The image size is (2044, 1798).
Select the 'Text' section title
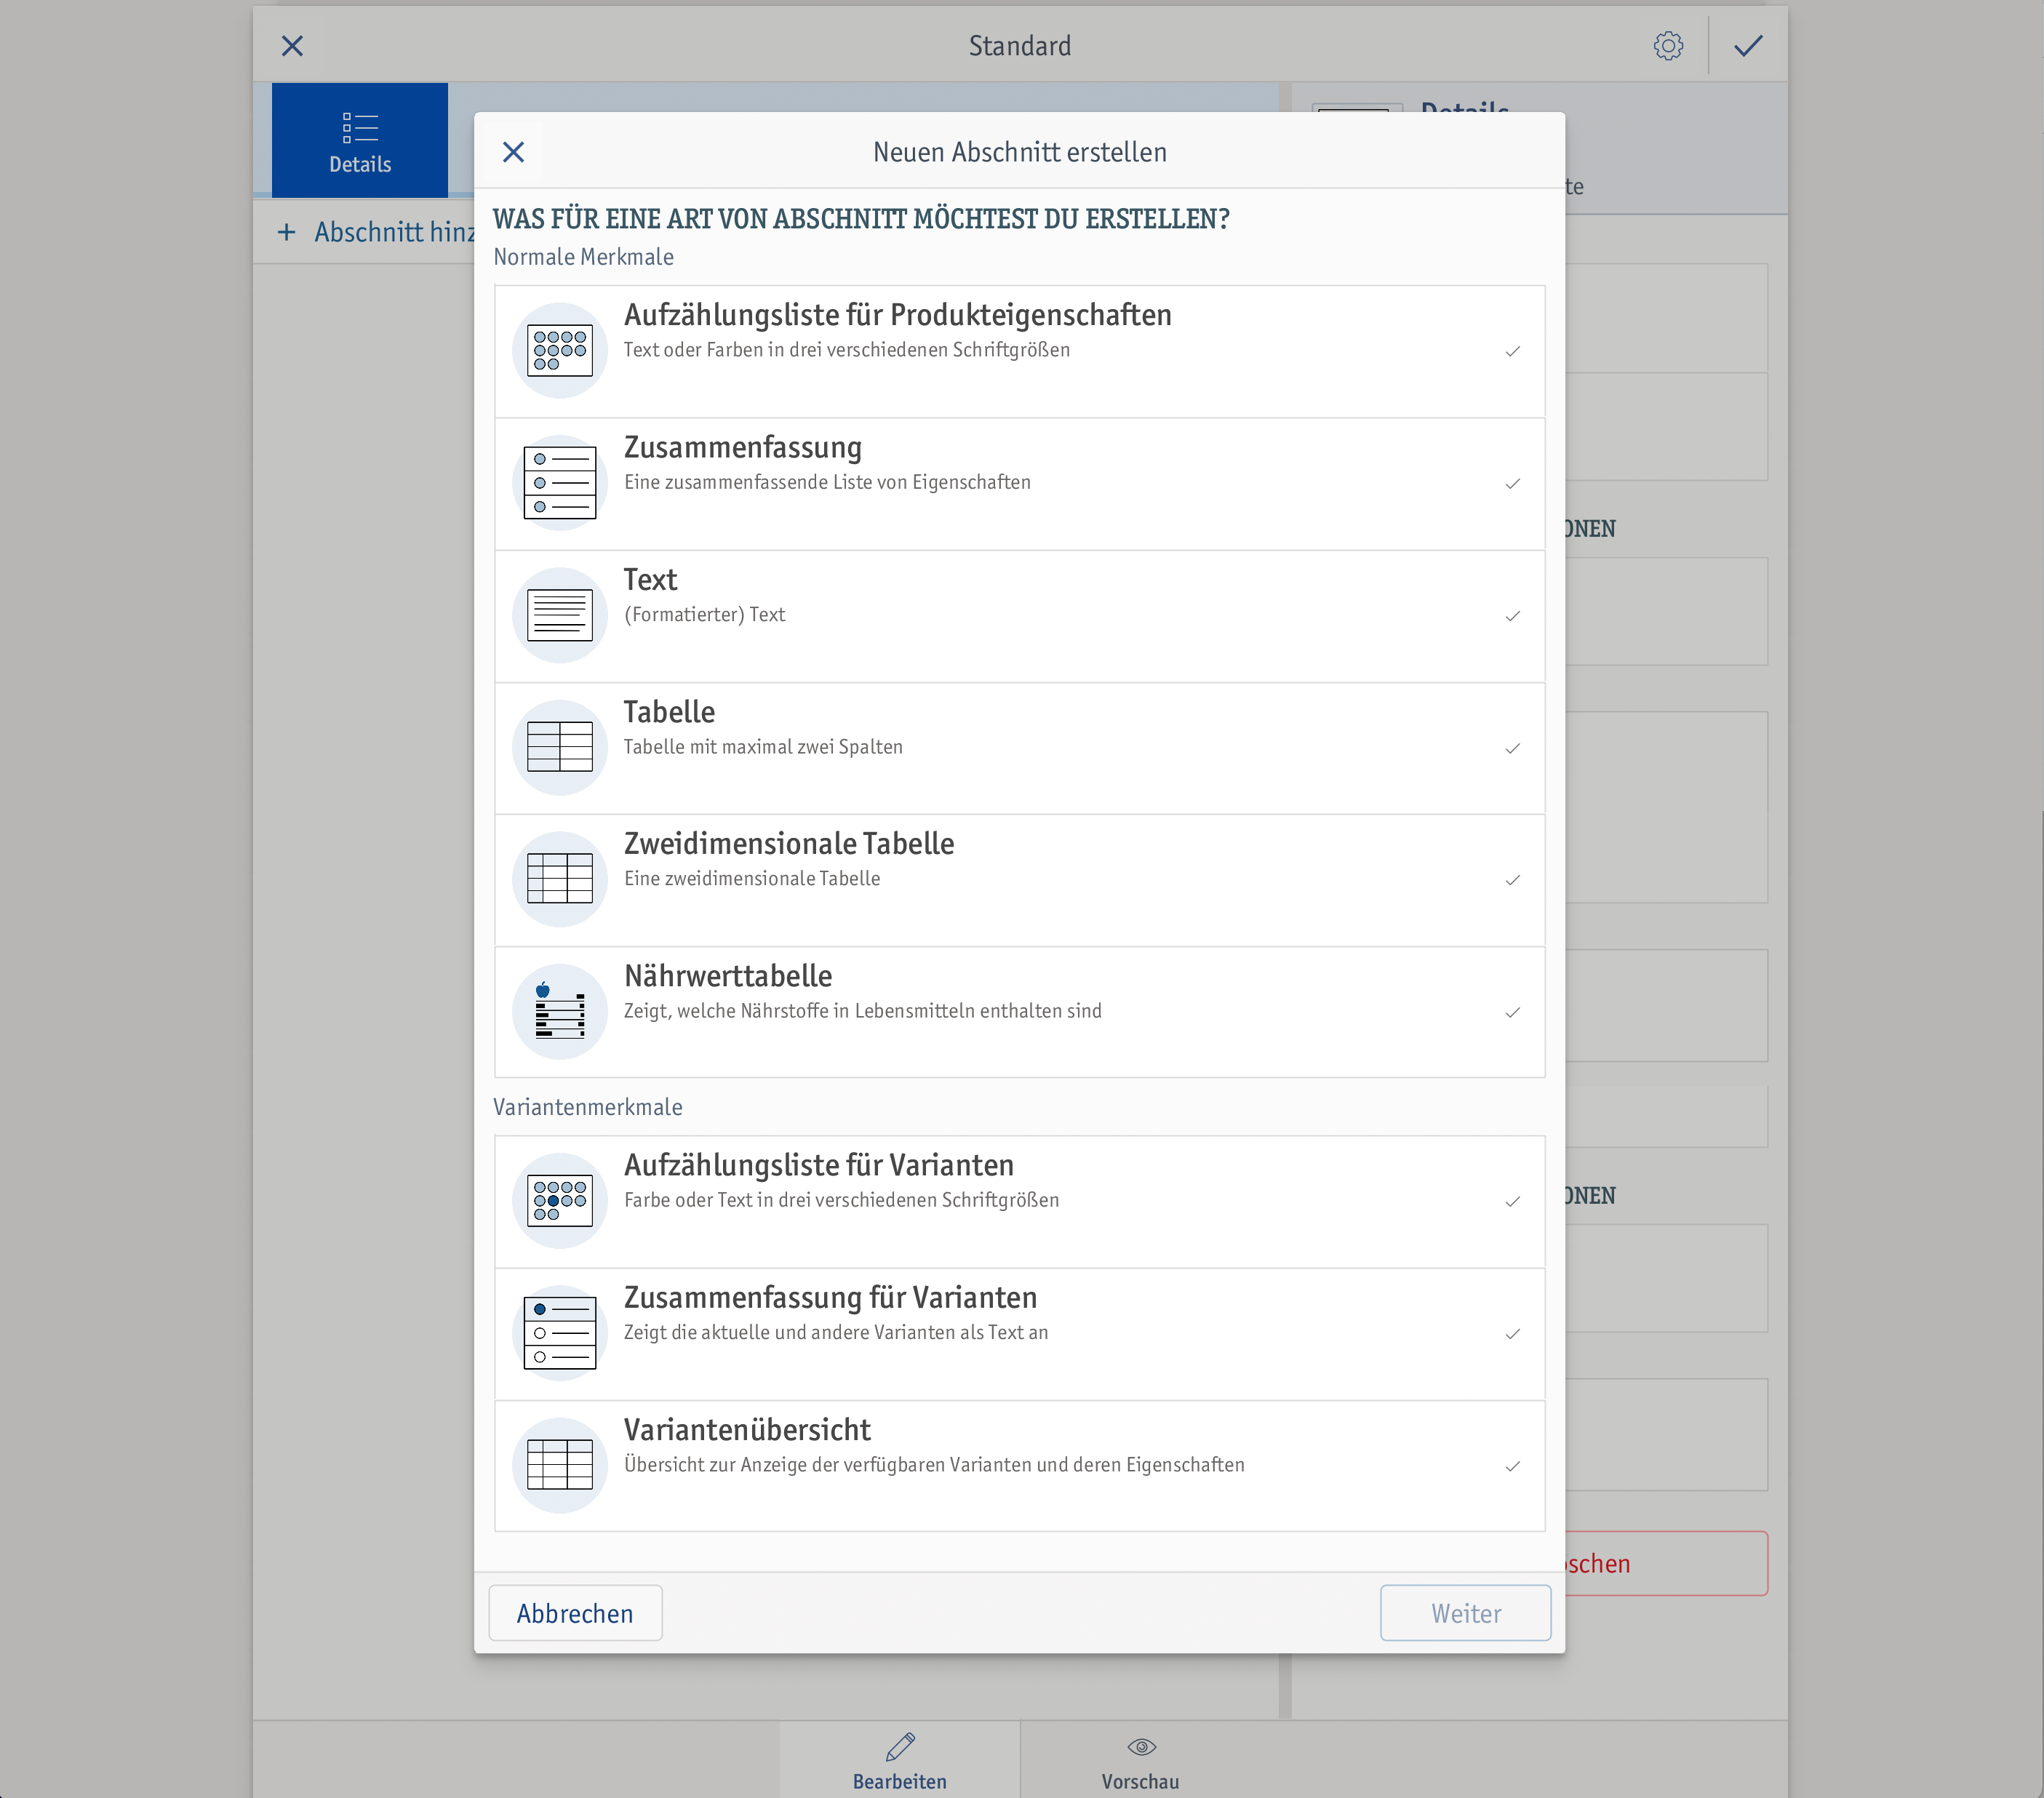point(651,580)
